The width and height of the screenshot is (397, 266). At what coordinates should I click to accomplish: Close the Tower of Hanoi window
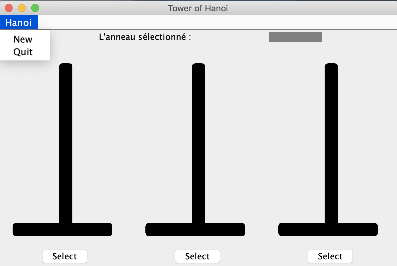click(9, 8)
